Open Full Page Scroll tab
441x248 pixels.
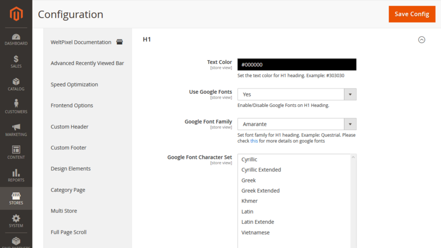click(68, 232)
